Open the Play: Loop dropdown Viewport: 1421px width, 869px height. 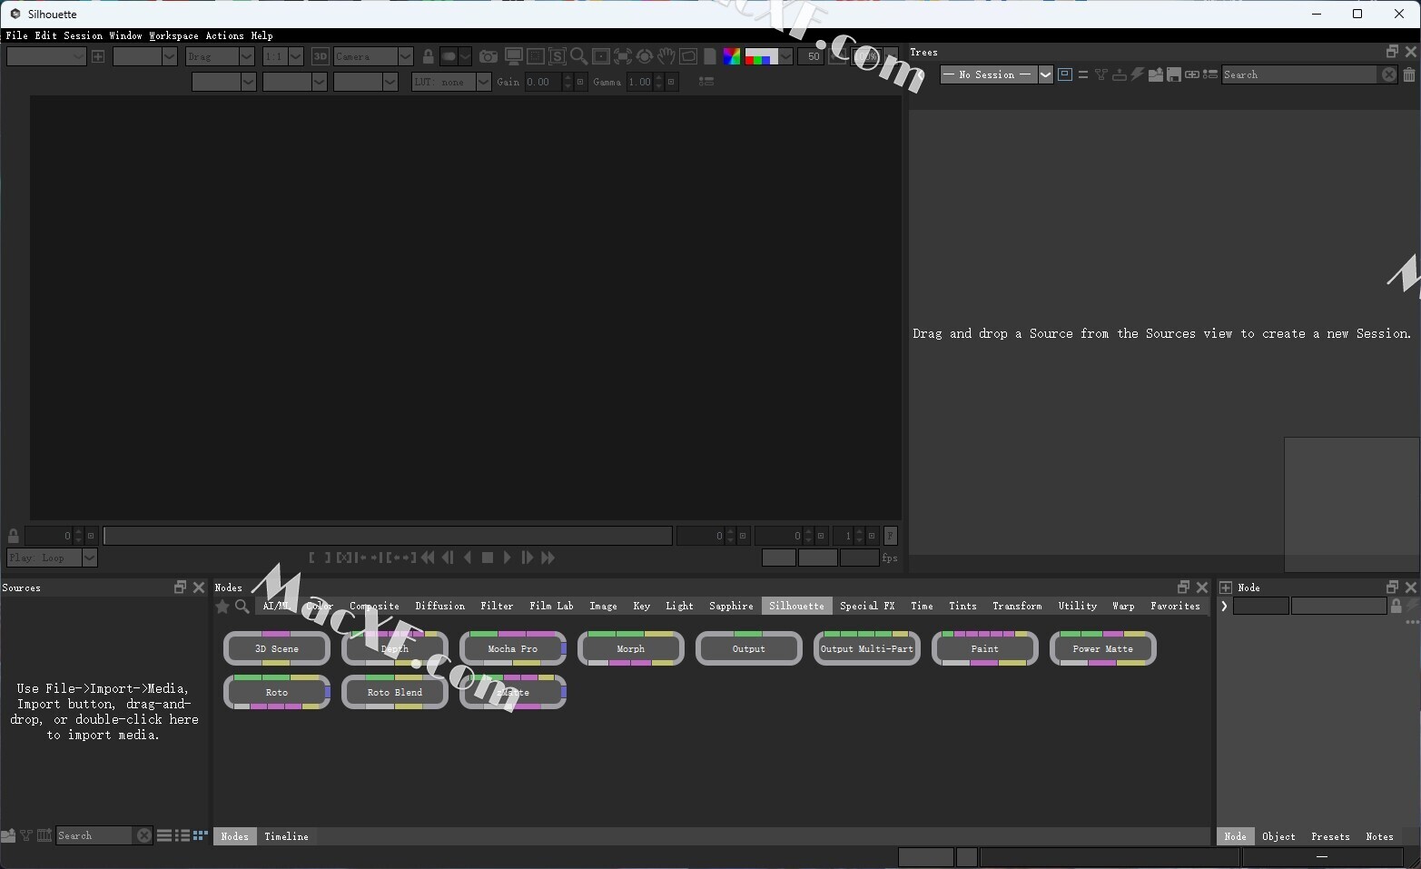click(x=52, y=558)
